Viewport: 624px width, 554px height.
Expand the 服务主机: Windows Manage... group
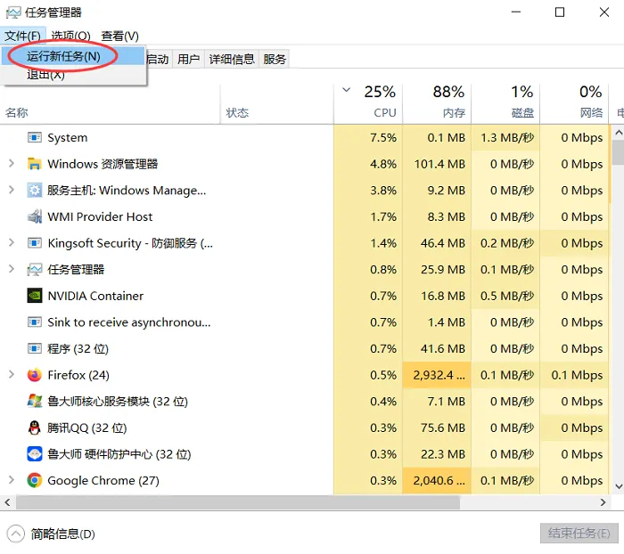pos(12,190)
